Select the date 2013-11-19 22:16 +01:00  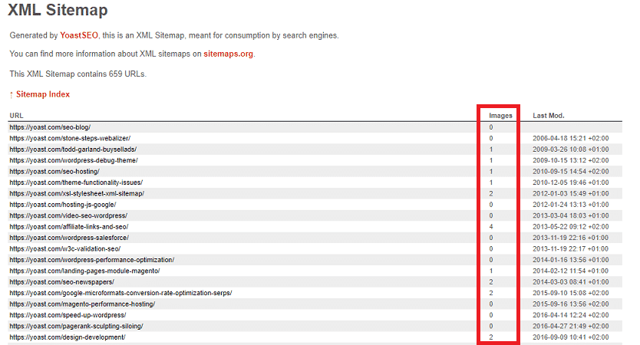pos(571,238)
